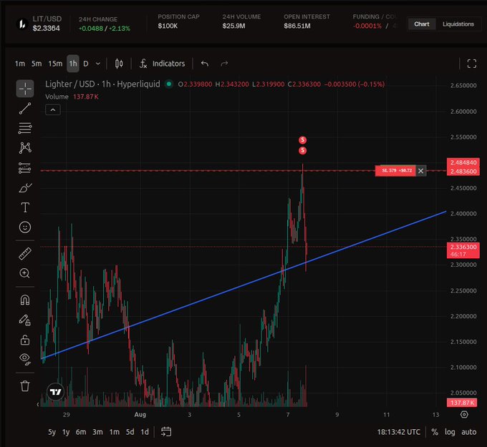This screenshot has height=447, width=487.
Task: Click the SL 579 order label
Action: 397,171
